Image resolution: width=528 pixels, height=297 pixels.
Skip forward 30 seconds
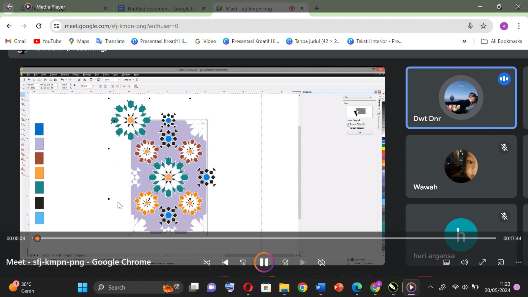(285, 262)
